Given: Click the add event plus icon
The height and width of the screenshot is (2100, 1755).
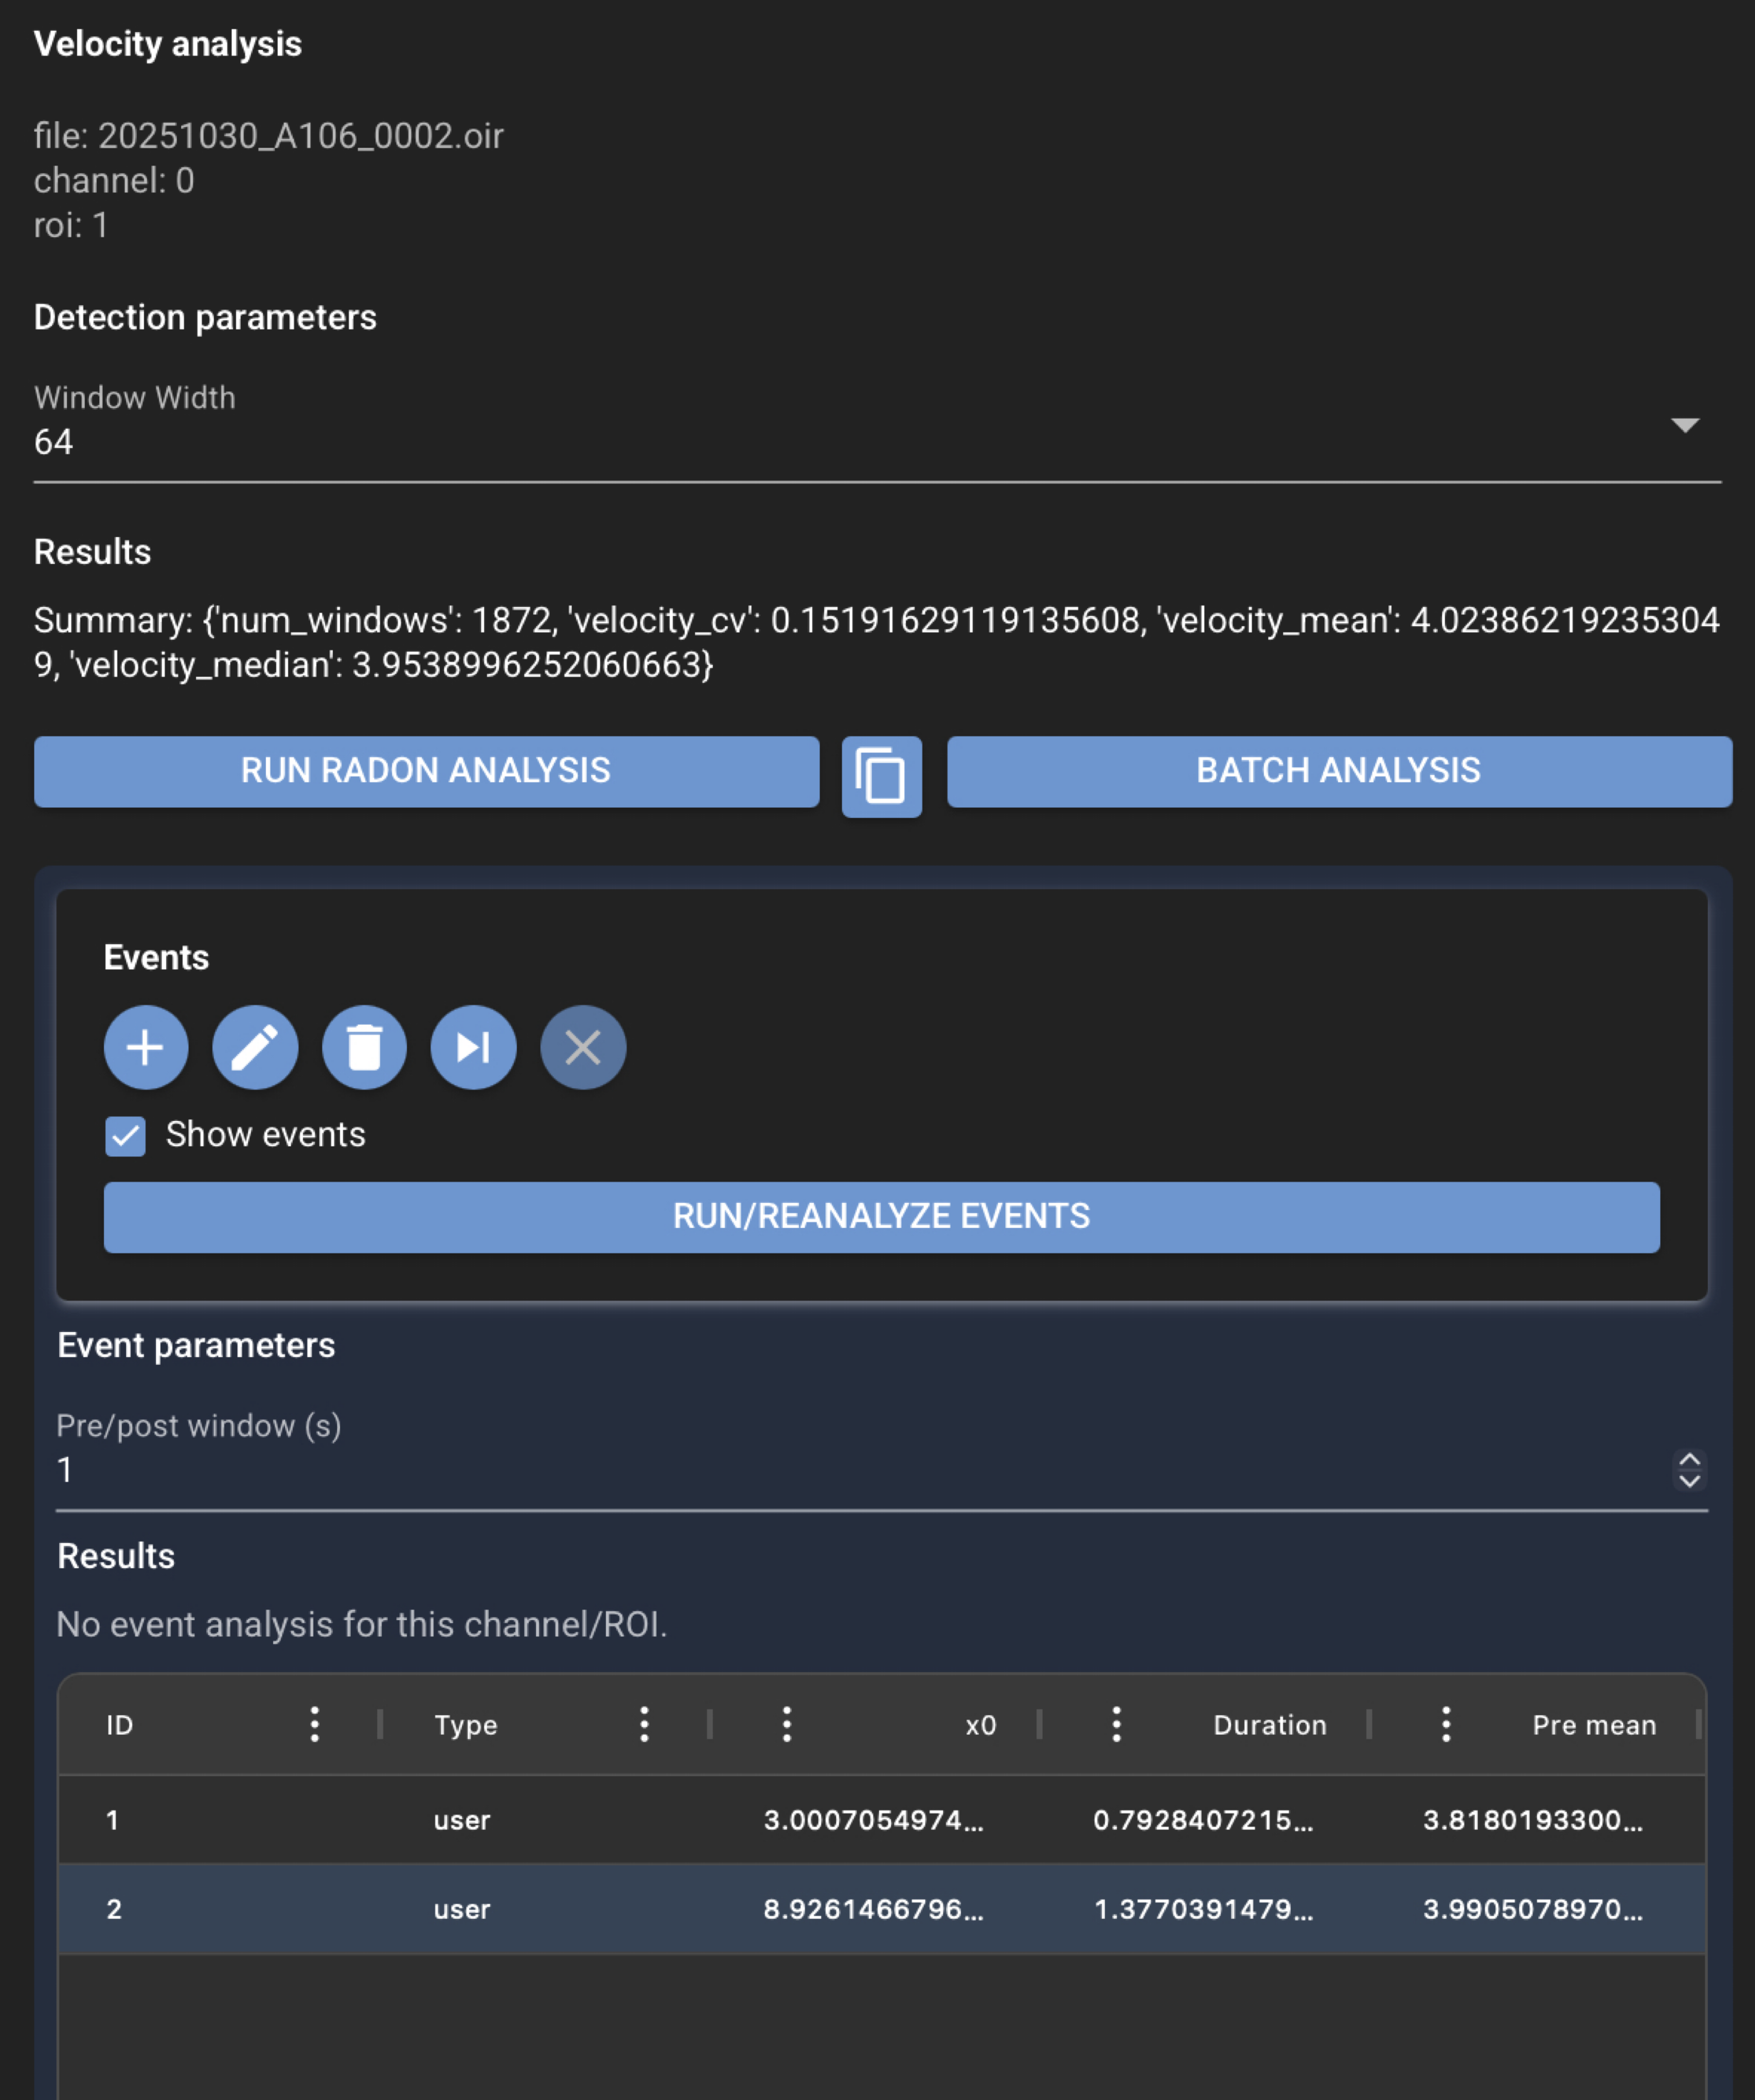Looking at the screenshot, I should pos(146,1047).
